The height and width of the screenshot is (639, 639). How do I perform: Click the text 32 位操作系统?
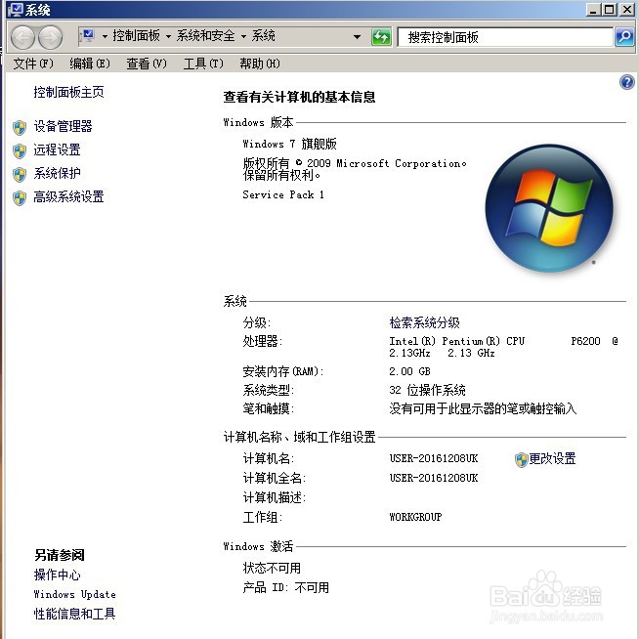tap(427, 390)
